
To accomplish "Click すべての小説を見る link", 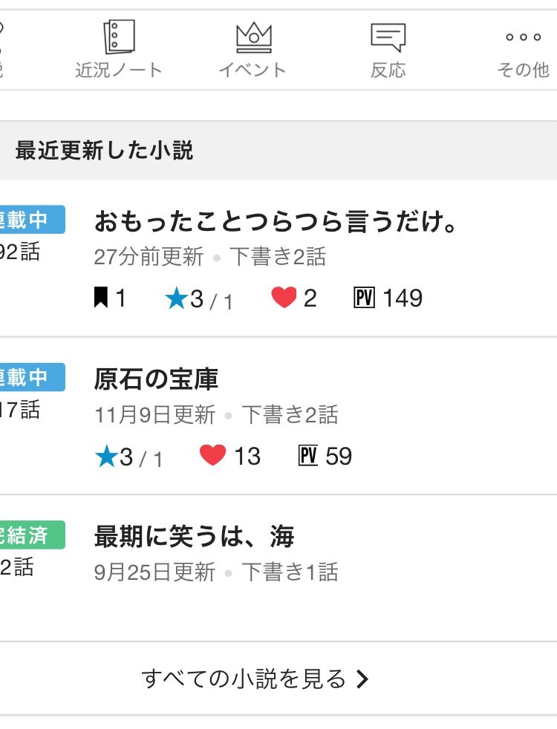I will [244, 679].
